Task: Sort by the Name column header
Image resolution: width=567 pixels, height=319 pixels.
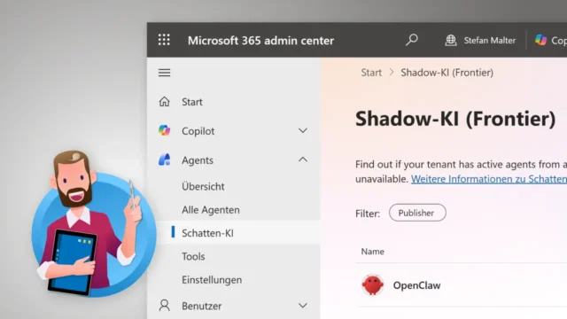Action: (372, 252)
